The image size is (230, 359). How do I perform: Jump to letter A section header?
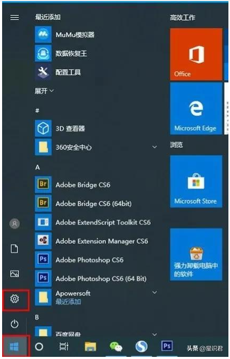(x=37, y=167)
